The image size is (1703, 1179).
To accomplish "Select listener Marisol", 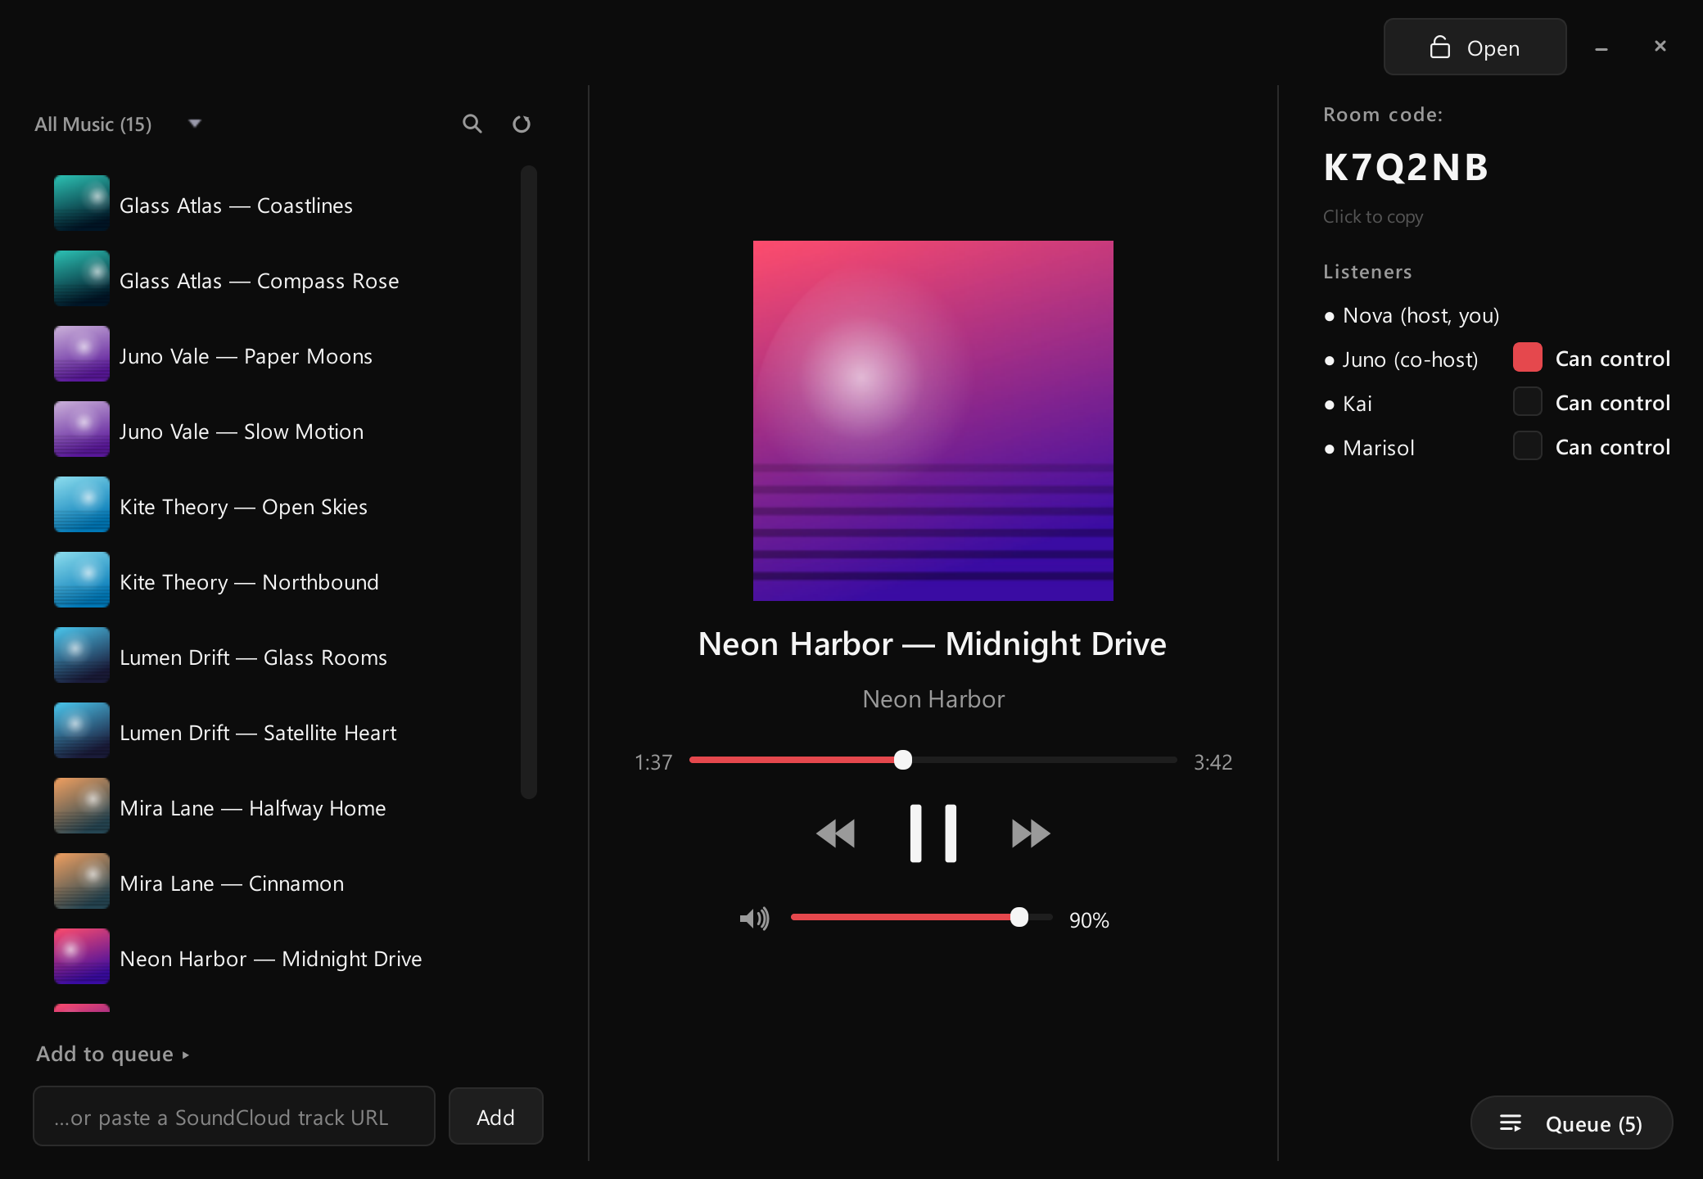I will click(1370, 448).
